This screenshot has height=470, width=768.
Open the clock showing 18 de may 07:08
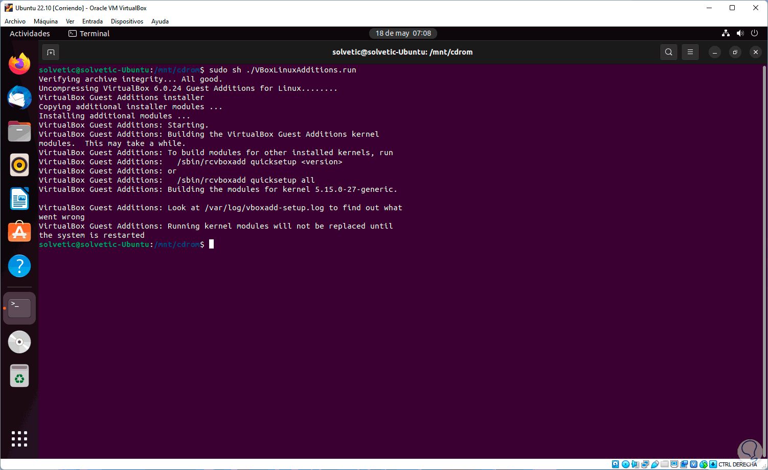click(403, 34)
